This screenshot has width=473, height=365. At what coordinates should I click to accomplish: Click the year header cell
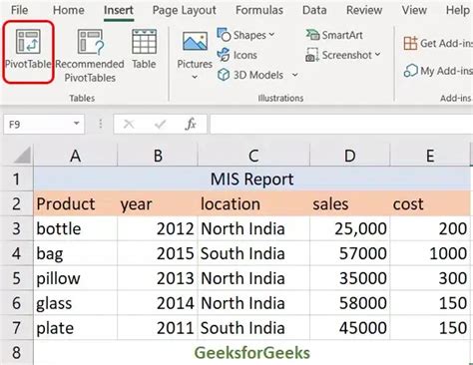158,203
